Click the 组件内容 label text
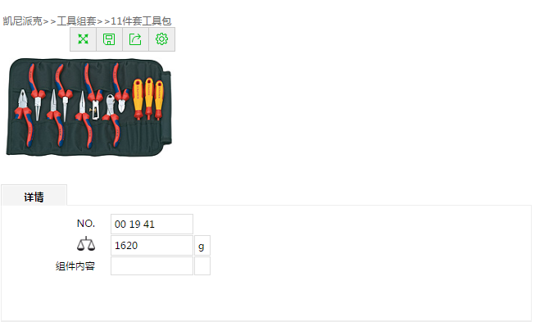 tap(75, 266)
